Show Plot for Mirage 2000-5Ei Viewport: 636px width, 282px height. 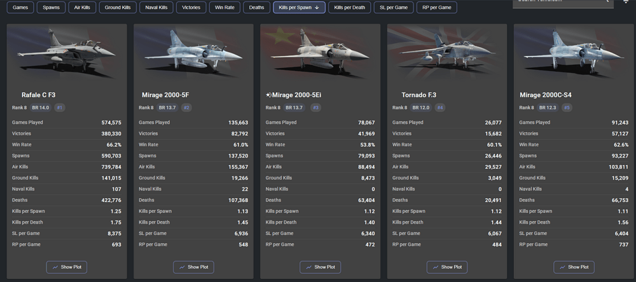pyautogui.click(x=320, y=267)
